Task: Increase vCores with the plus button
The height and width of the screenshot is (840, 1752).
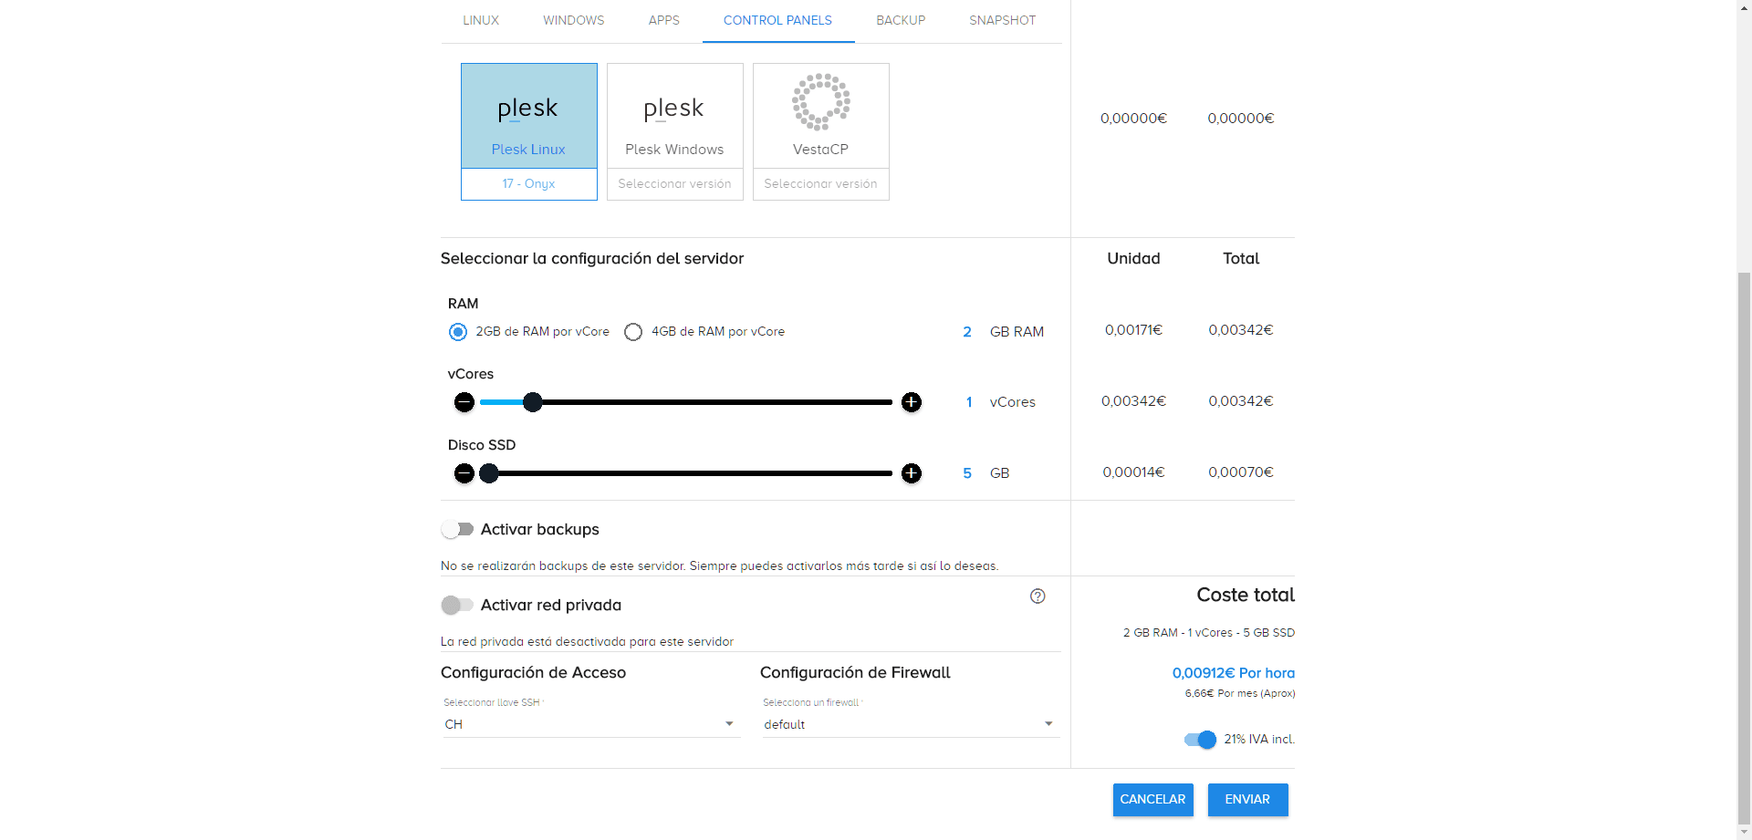Action: [911, 402]
